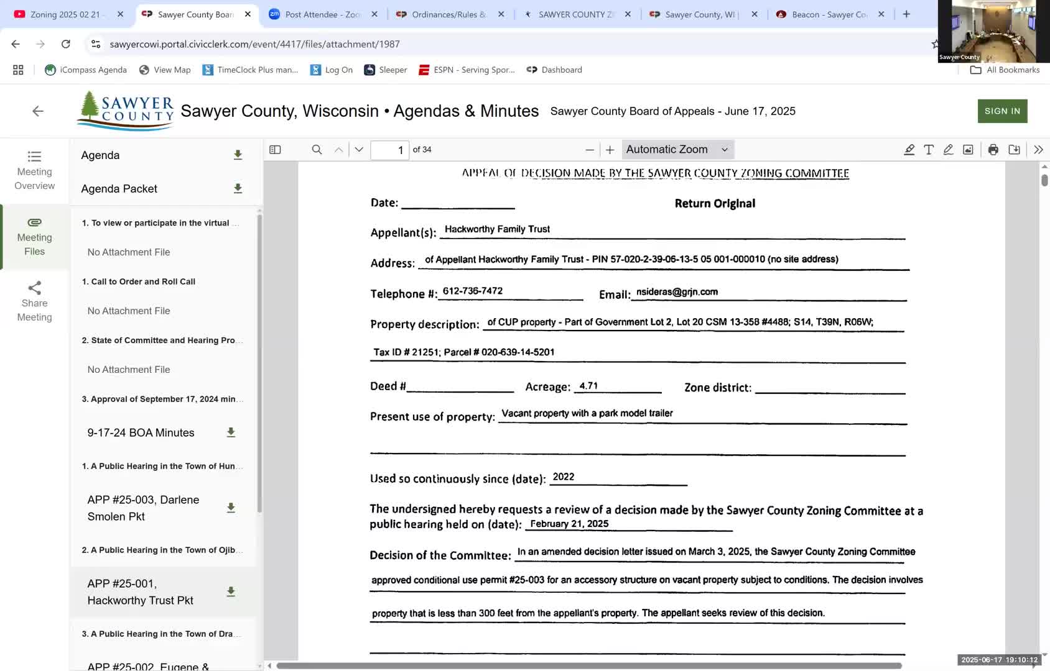Viewport: 1050px width, 671px height.
Task: Click the add image tool
Action: (968, 150)
